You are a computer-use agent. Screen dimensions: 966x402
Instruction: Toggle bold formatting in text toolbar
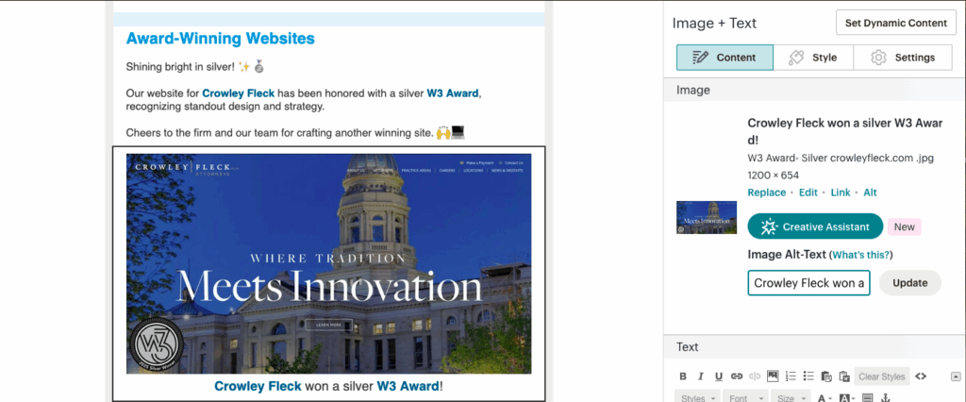click(x=683, y=377)
